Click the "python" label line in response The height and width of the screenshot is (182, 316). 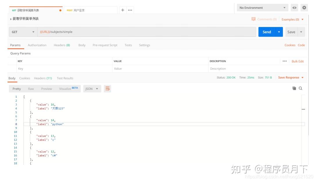[x=50, y=124]
